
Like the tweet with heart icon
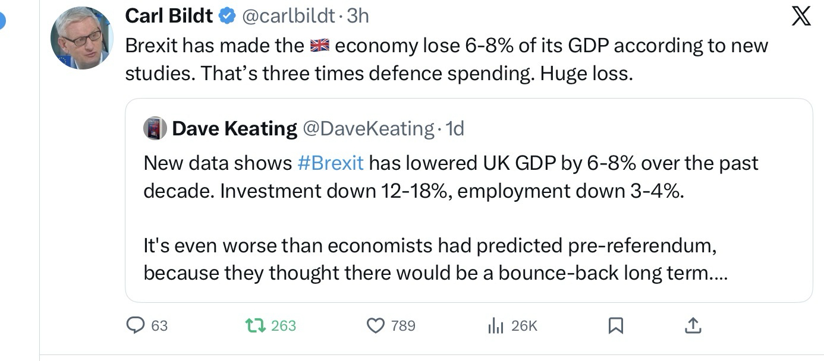point(375,325)
